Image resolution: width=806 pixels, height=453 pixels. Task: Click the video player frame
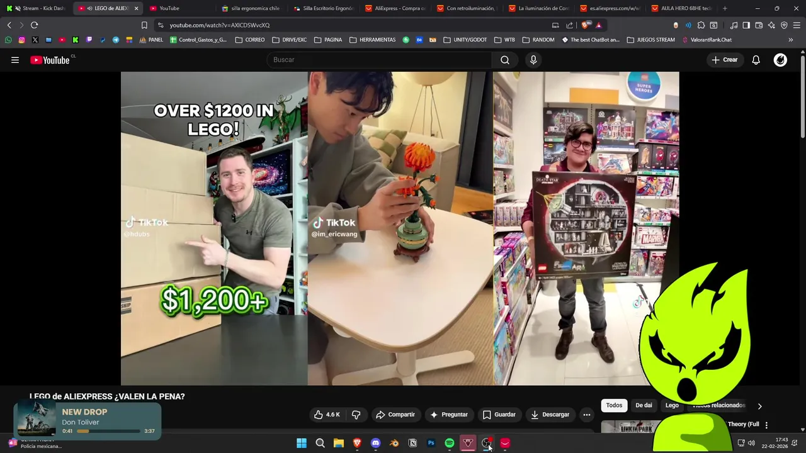(x=400, y=228)
